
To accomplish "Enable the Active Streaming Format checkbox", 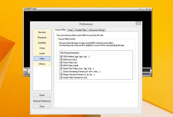I will (61, 71).
